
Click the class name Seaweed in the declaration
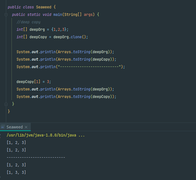[x=43, y=7]
